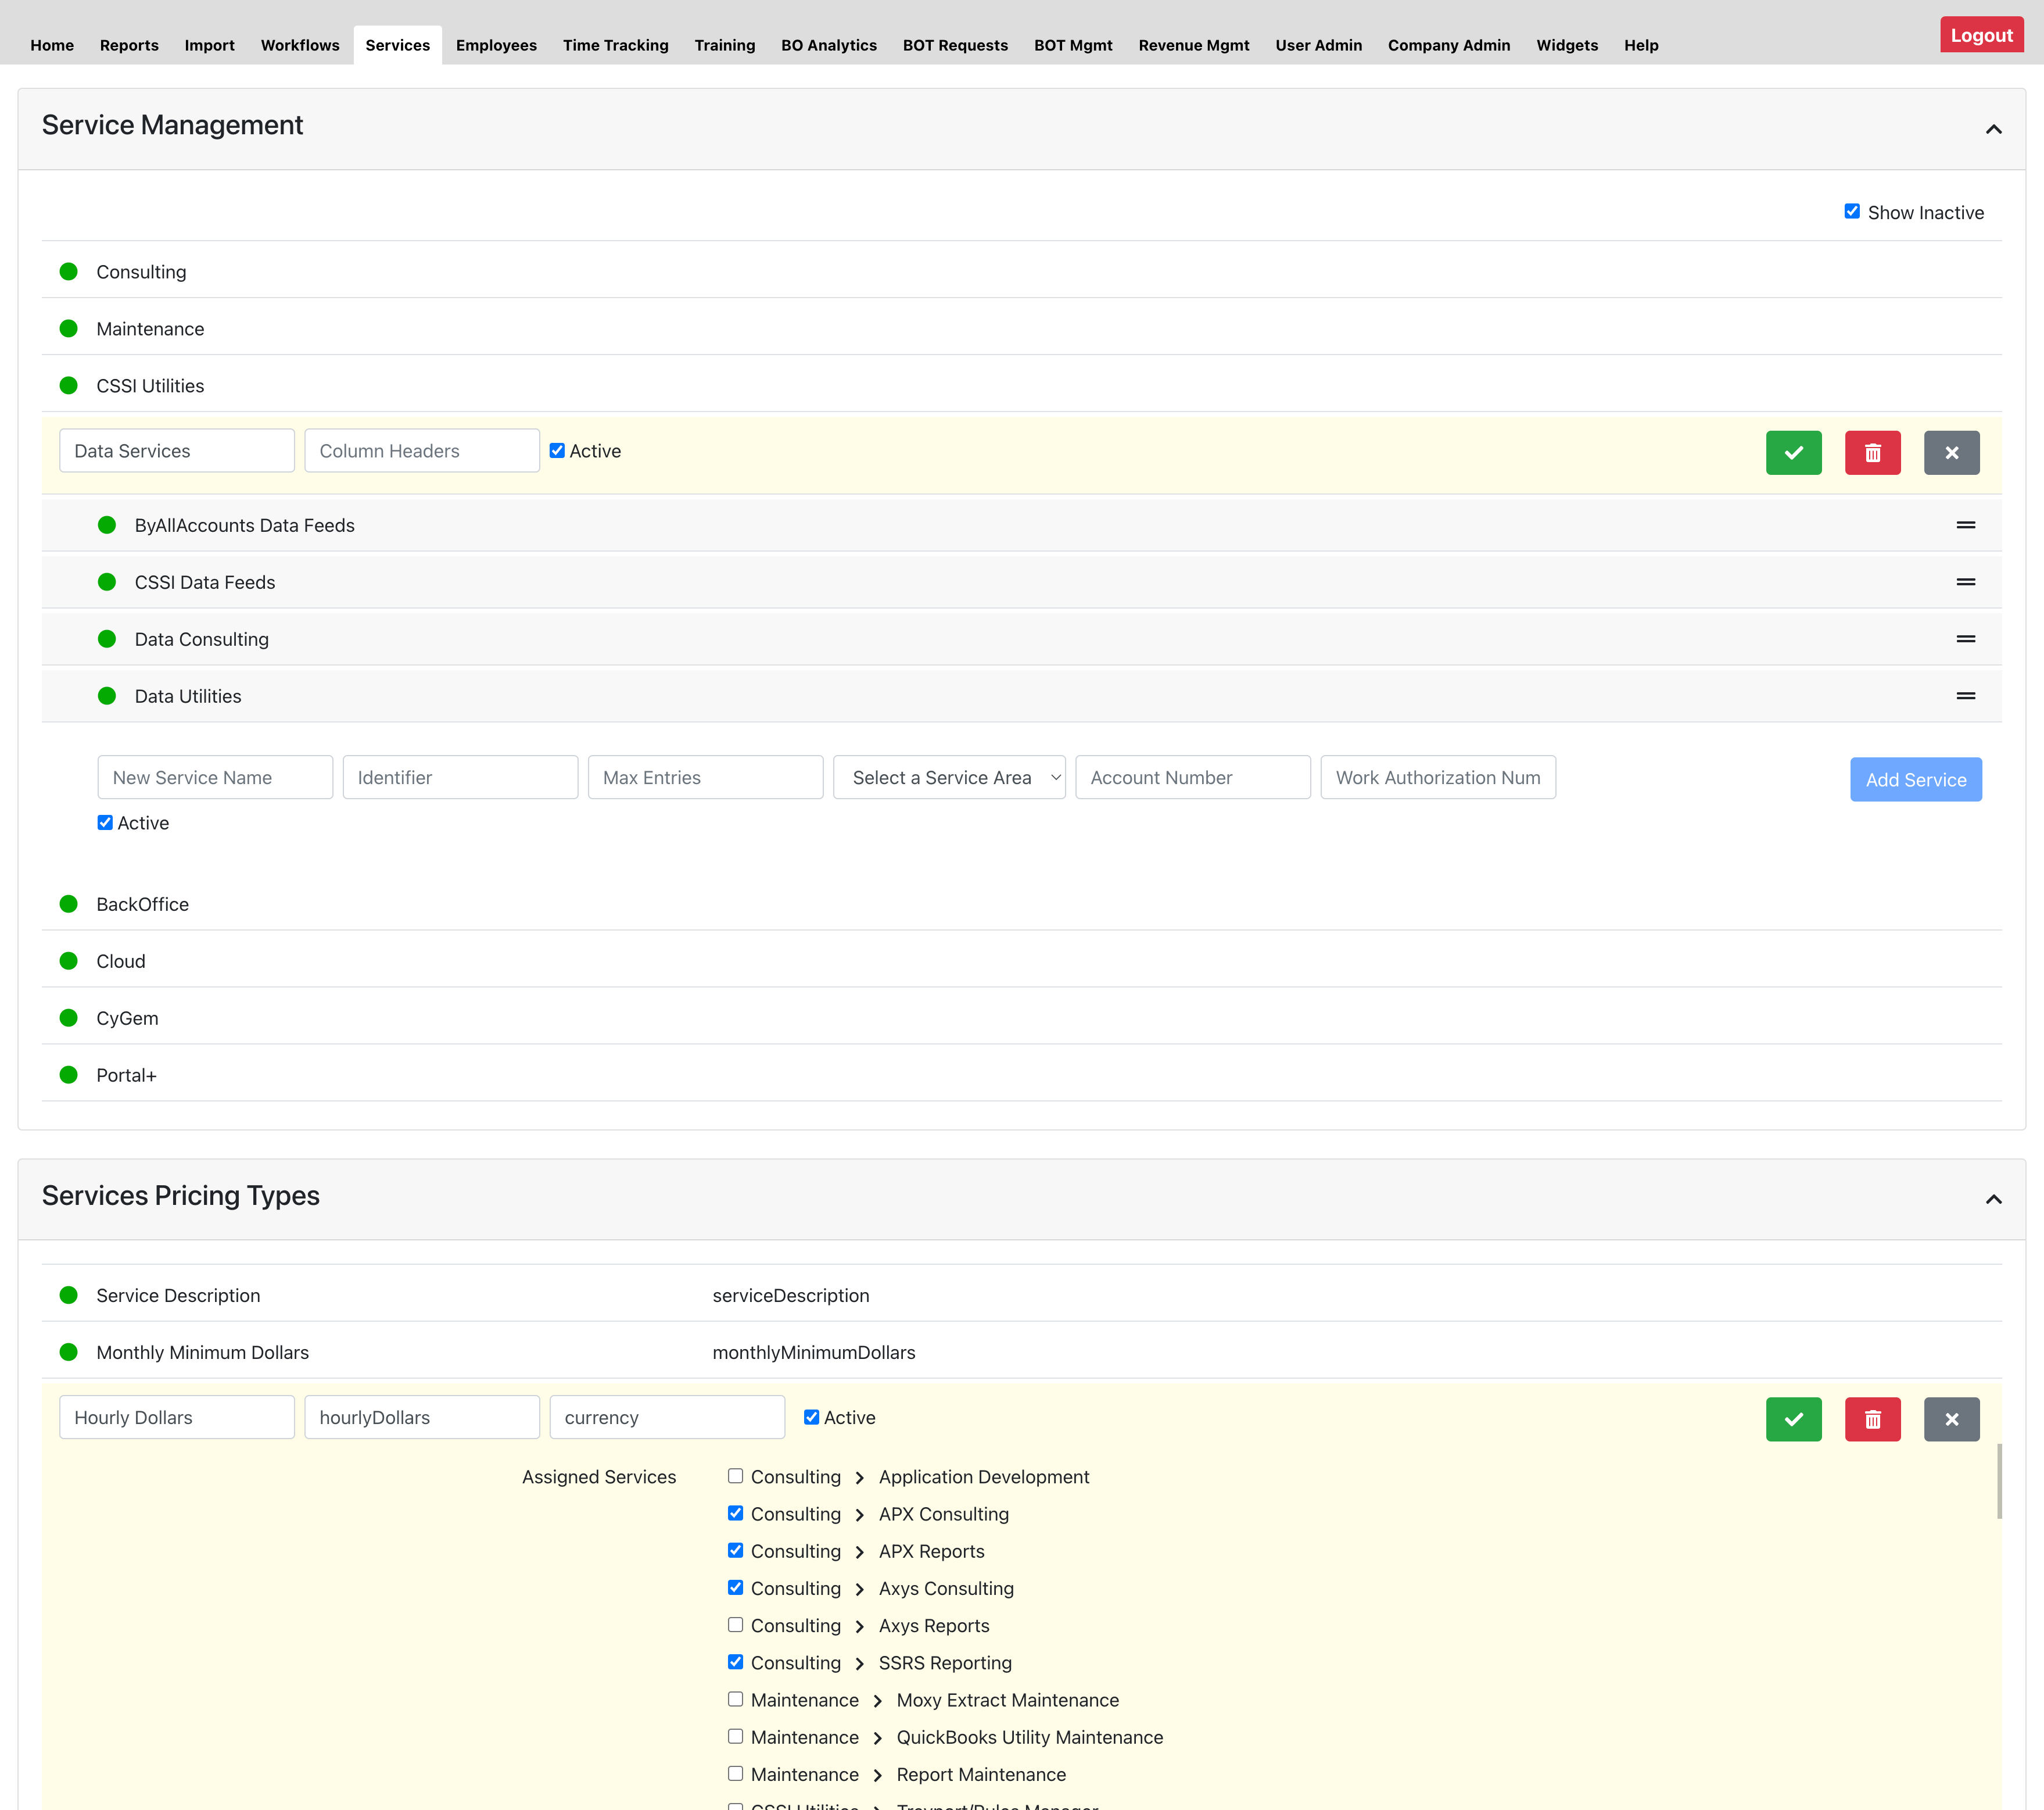The image size is (2044, 1810).
Task: Click the gray X cancel icon in the Data Services row
Action: pyautogui.click(x=1951, y=452)
